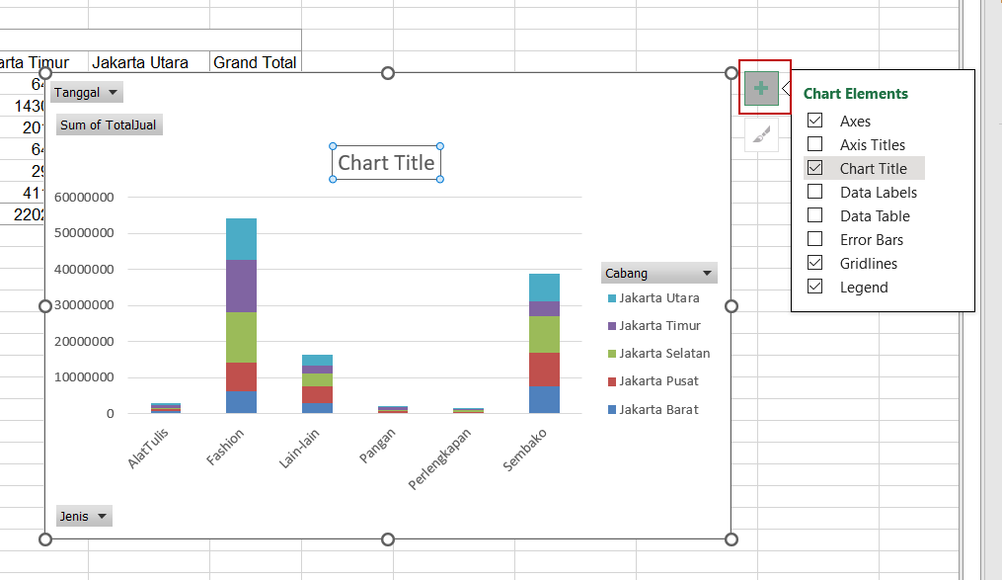
Task: Click the Chart Title text box
Action: (386, 163)
